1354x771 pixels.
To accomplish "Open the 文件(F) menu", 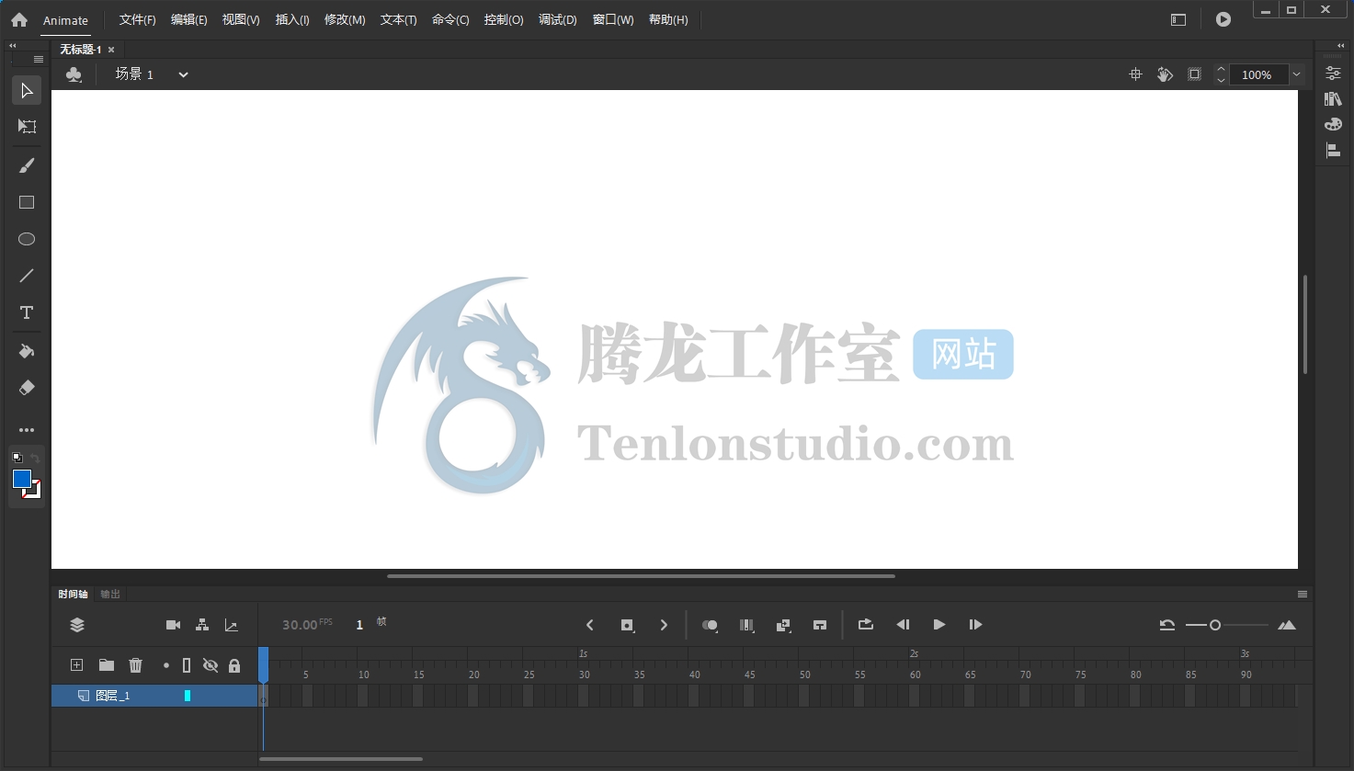I will click(x=138, y=19).
